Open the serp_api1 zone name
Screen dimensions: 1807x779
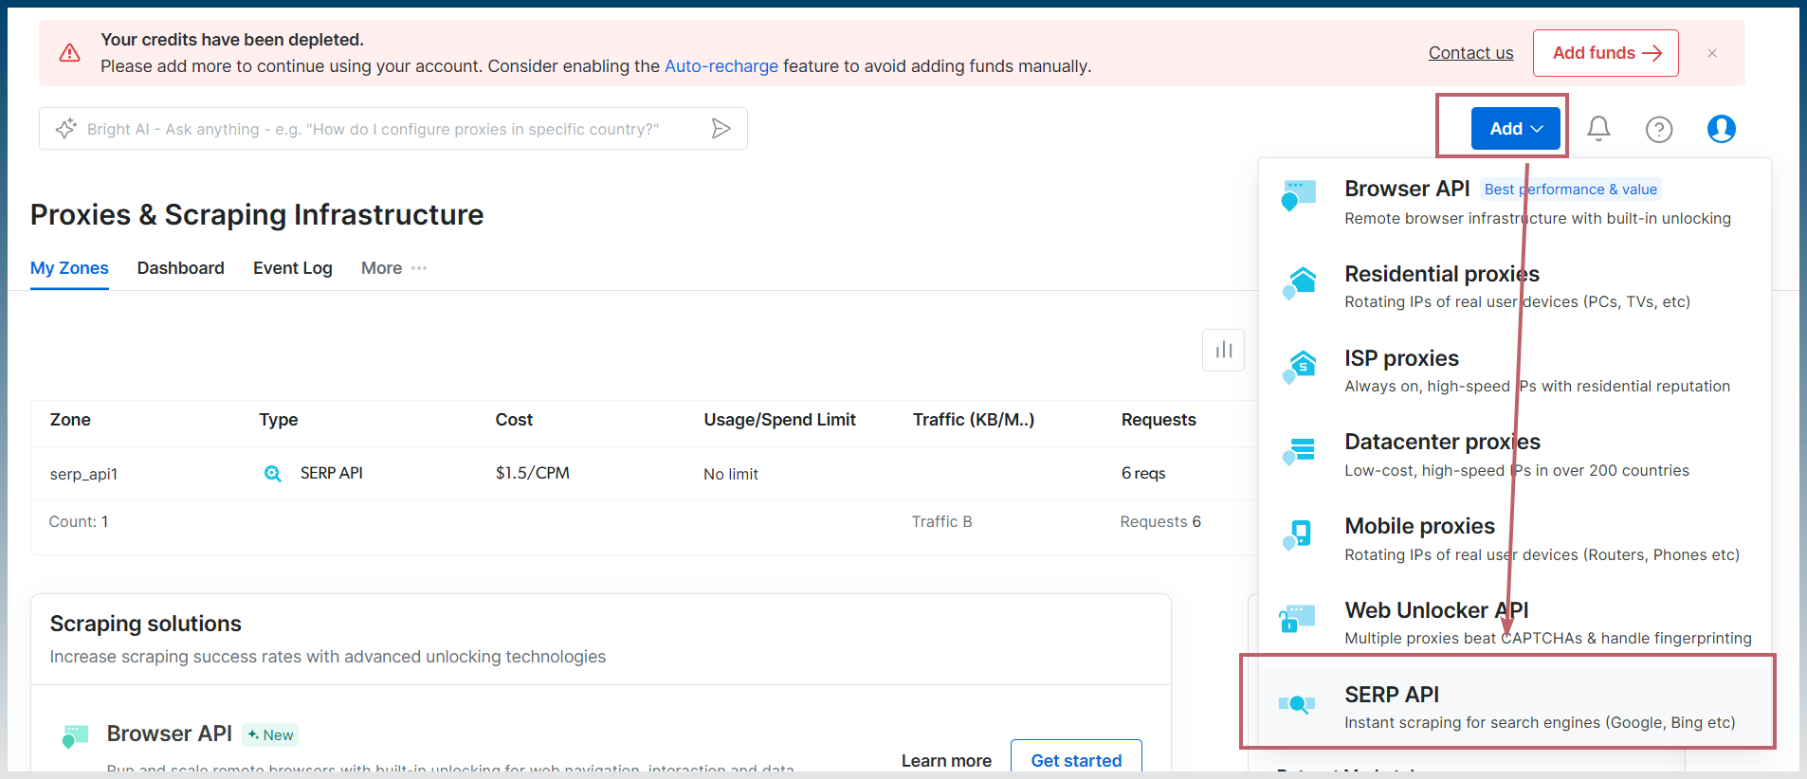(83, 474)
